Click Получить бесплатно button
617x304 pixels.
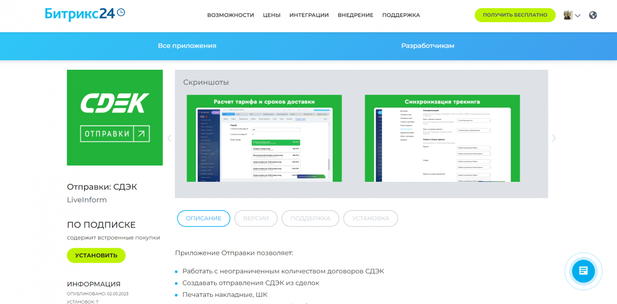point(515,15)
